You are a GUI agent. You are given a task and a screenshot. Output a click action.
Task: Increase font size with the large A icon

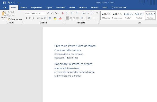48,13
